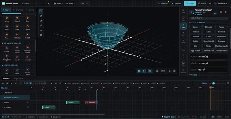
Task: Click the Insert panel horizontal scroll bar
Action: [x=12, y=14]
